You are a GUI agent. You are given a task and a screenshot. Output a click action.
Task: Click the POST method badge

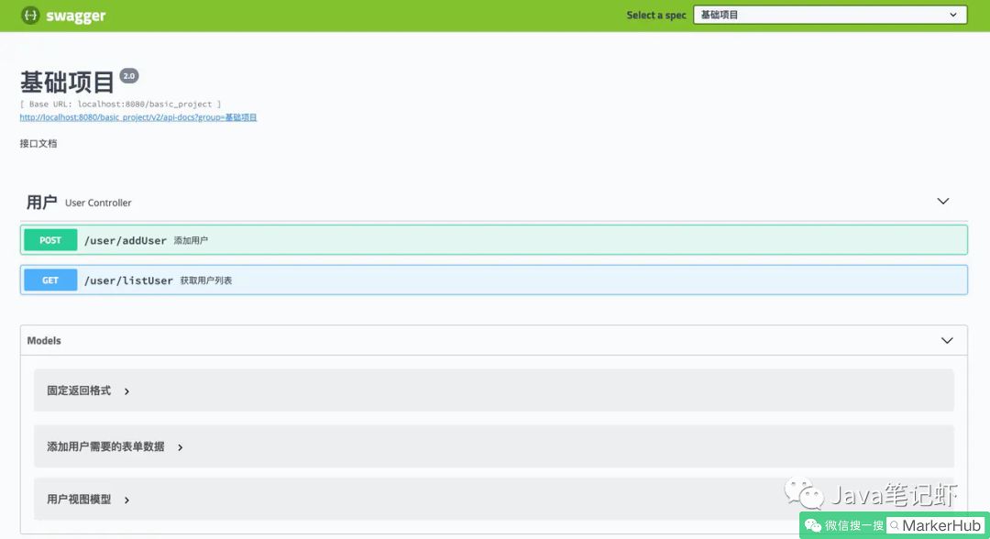coord(50,240)
